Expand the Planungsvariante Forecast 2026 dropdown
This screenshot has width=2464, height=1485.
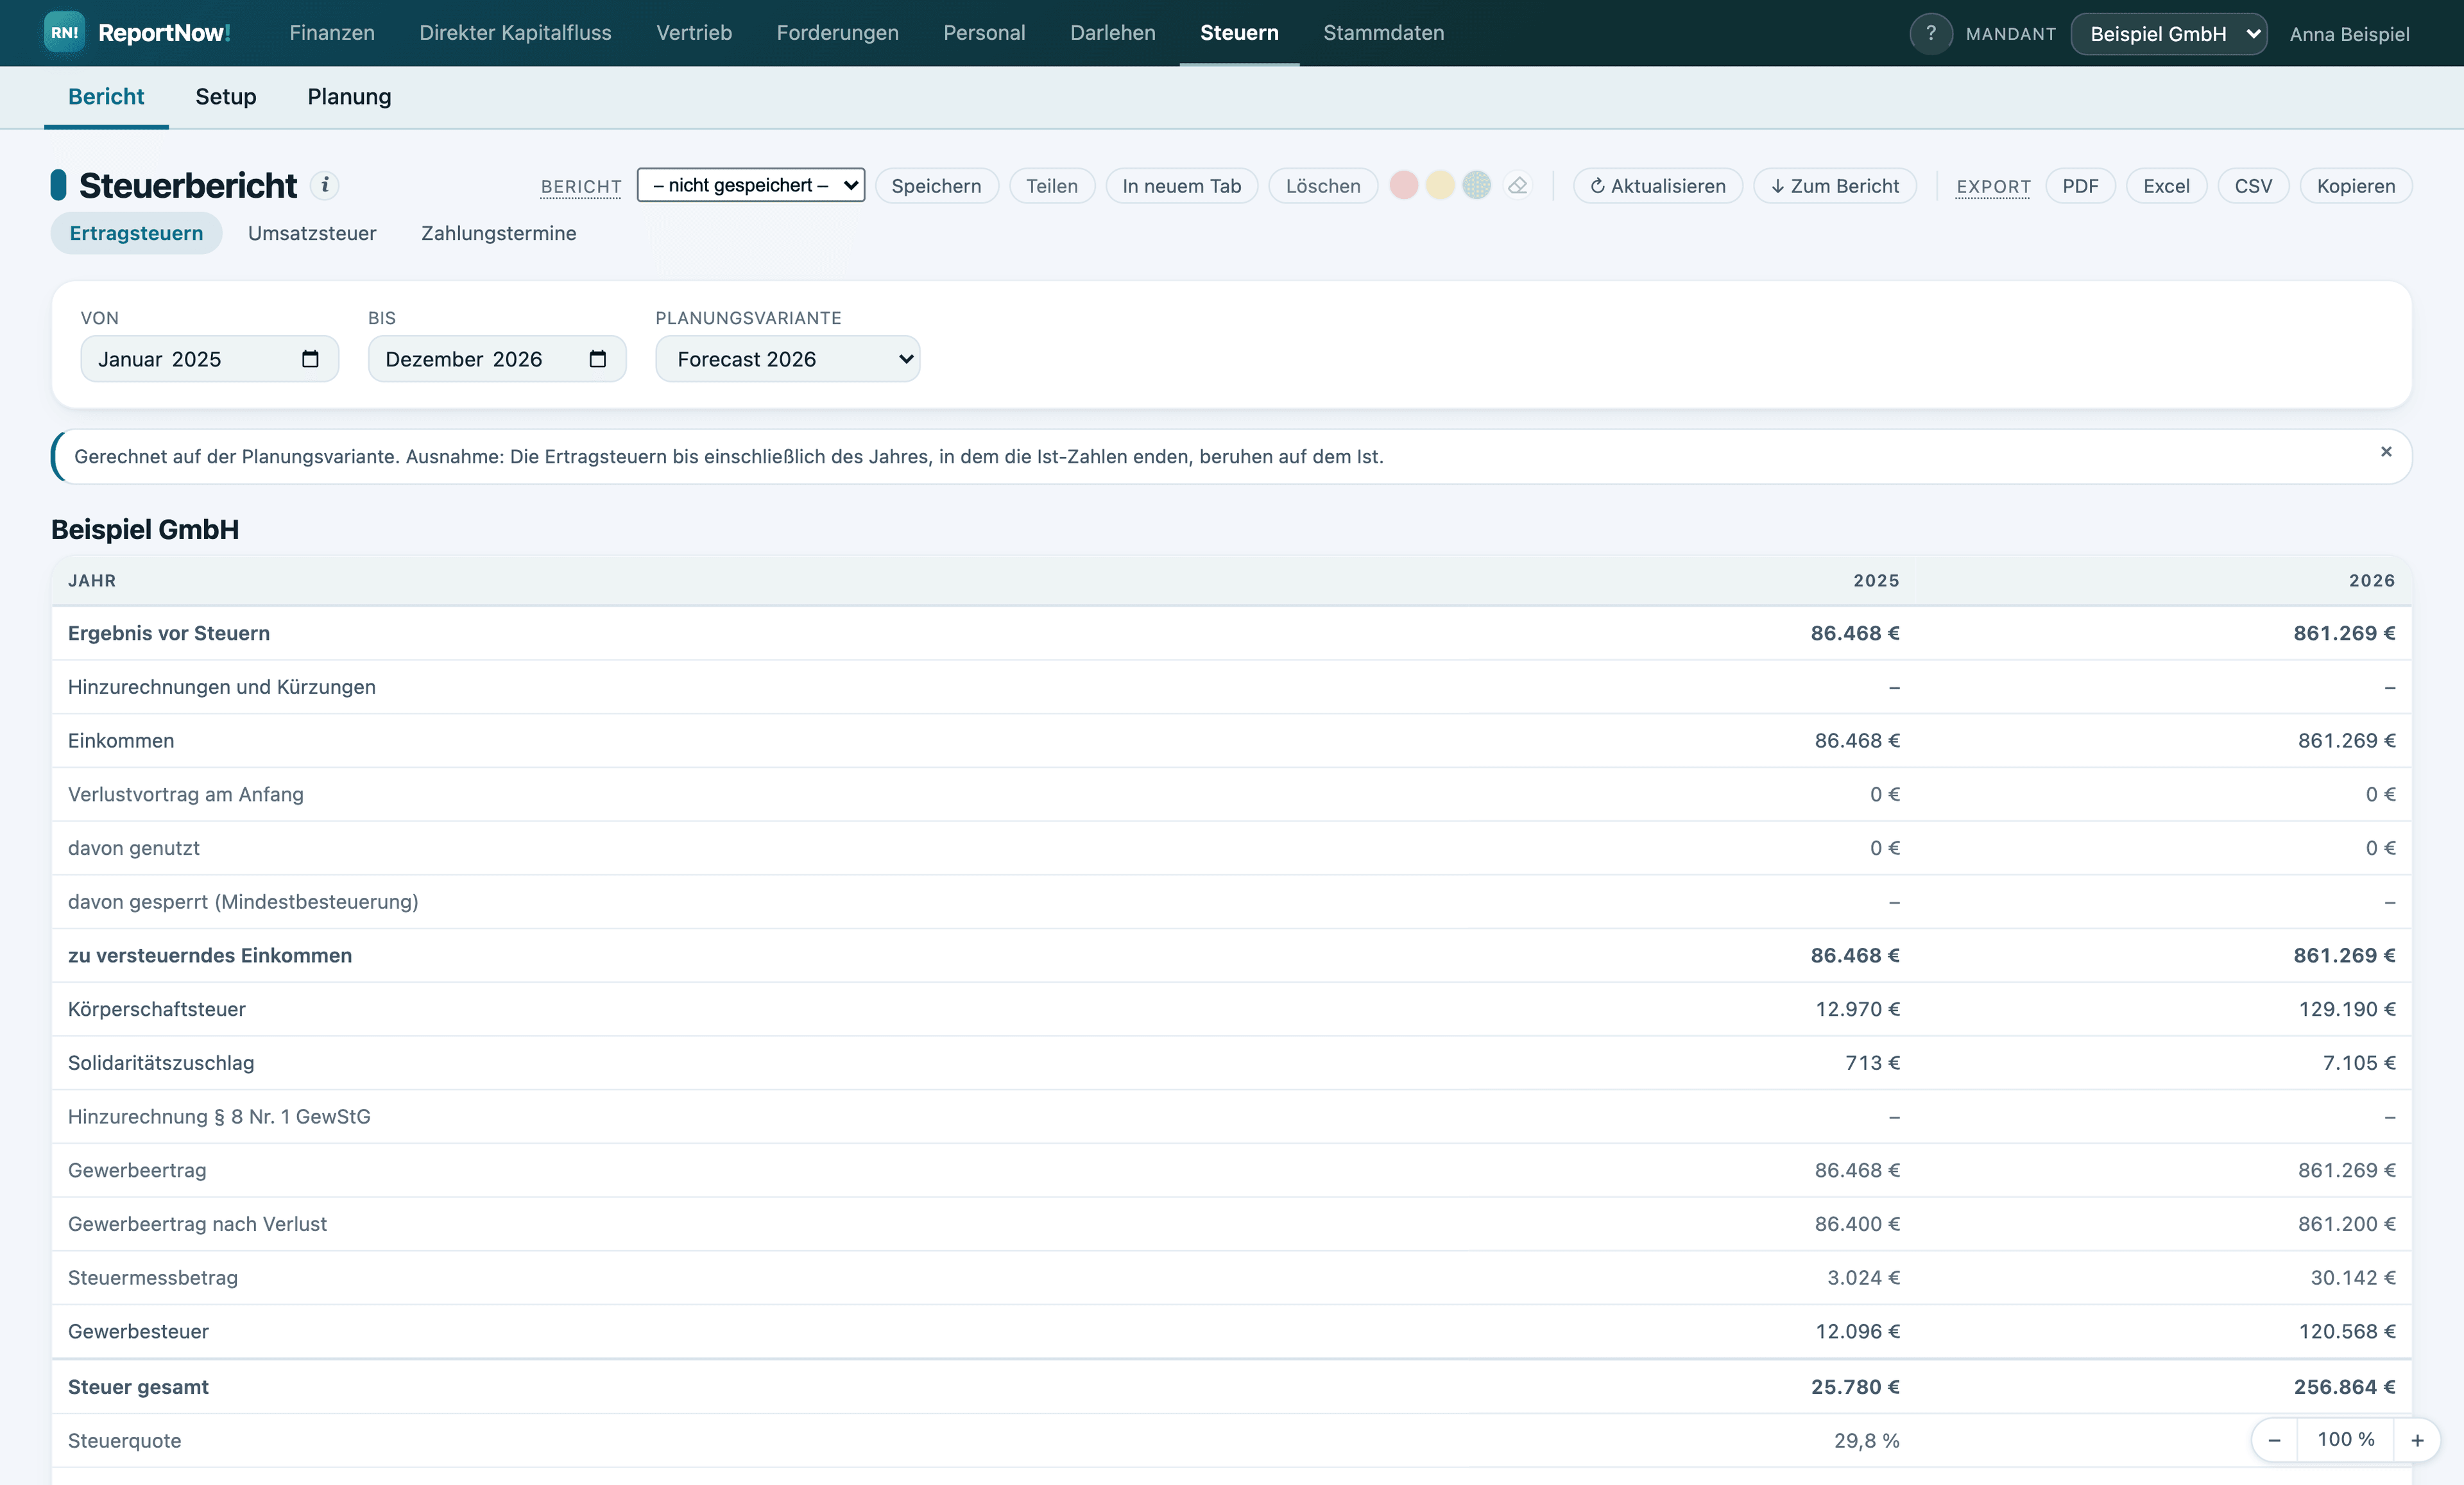click(x=787, y=359)
